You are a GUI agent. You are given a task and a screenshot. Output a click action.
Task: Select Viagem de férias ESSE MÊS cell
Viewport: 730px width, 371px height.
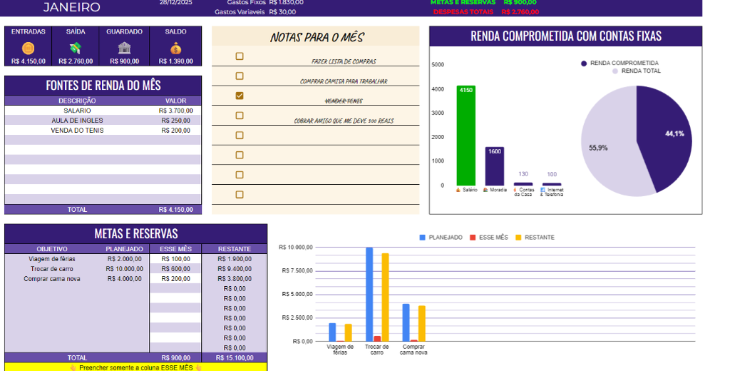click(x=175, y=259)
